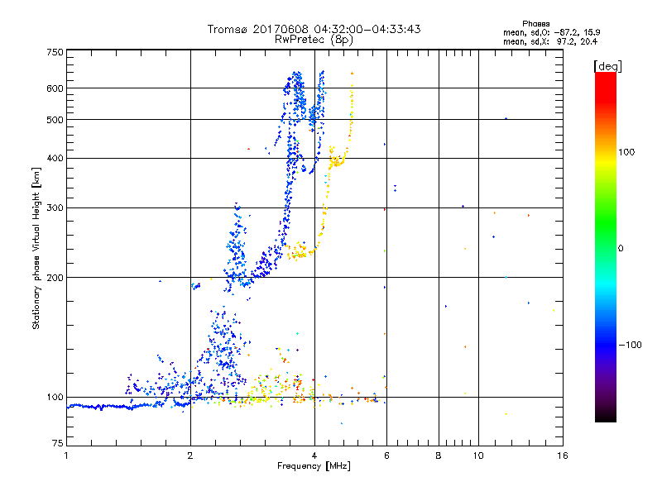Click the y-axis tick label '75'

58,443
